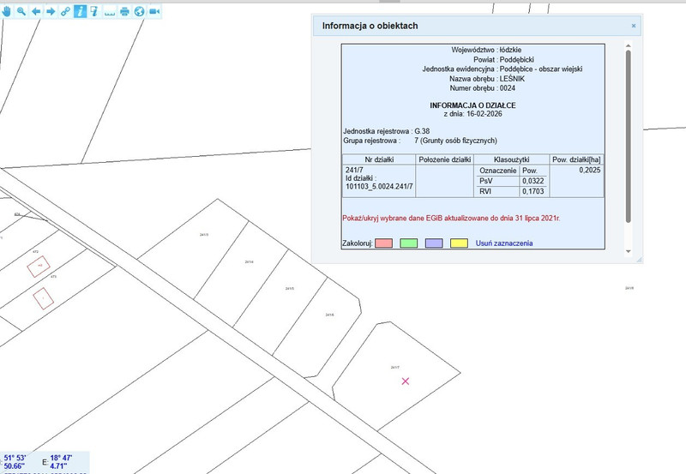Color parcel with green swatch
This screenshot has height=474, width=686.
point(408,243)
